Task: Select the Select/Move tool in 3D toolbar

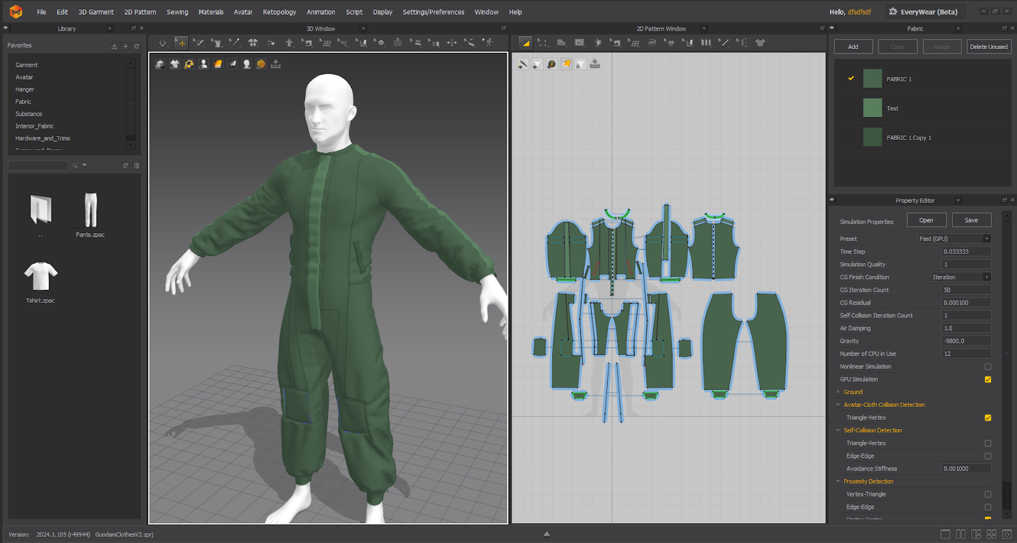Action: coord(181,43)
